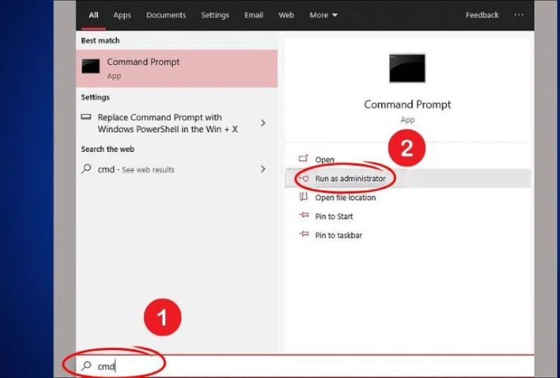Image resolution: width=560 pixels, height=378 pixels.
Task: Go to the Settings search tab
Action: pos(215,15)
